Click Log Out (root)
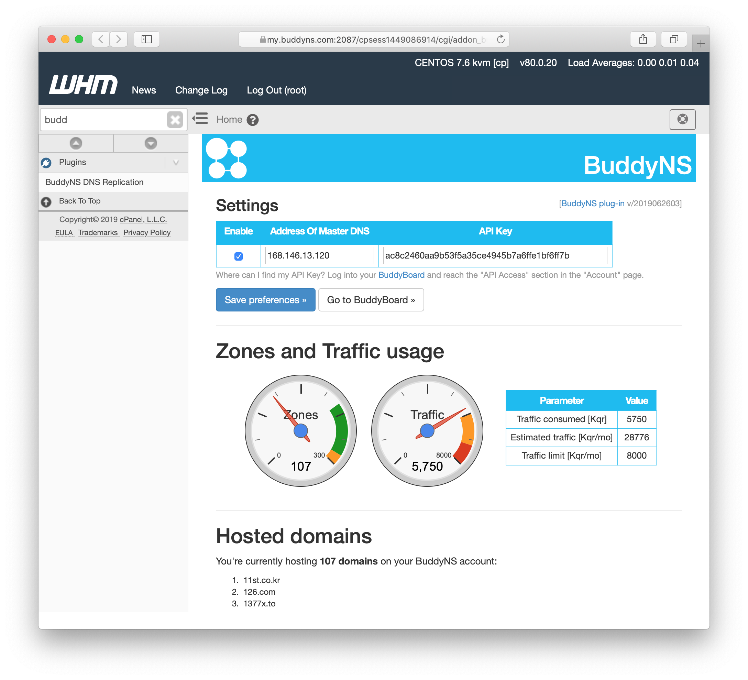 276,90
